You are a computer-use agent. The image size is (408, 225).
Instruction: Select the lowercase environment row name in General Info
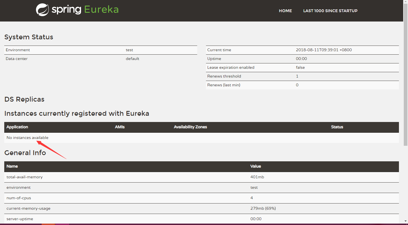coord(18,187)
